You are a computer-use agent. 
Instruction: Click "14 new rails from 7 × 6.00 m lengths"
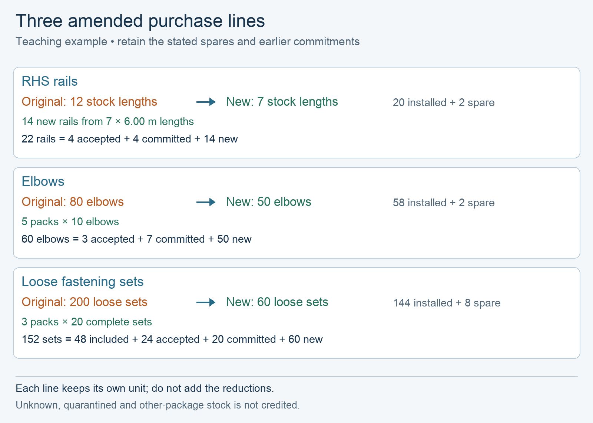click(x=108, y=121)
